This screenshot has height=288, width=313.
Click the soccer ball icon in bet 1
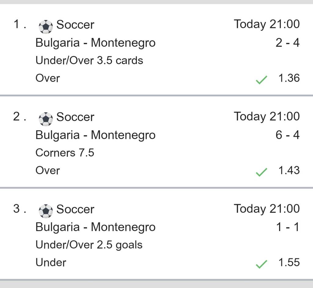pos(46,27)
